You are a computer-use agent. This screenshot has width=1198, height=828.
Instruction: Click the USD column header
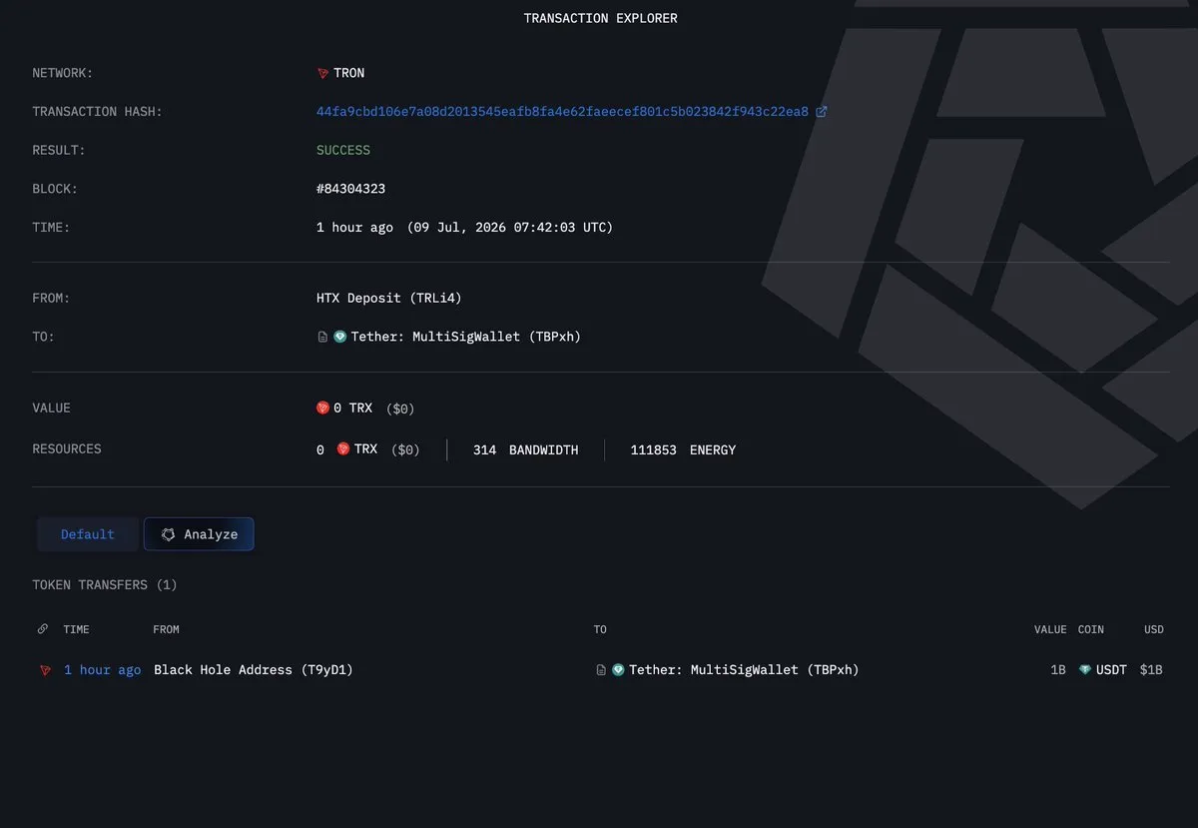pos(1154,629)
